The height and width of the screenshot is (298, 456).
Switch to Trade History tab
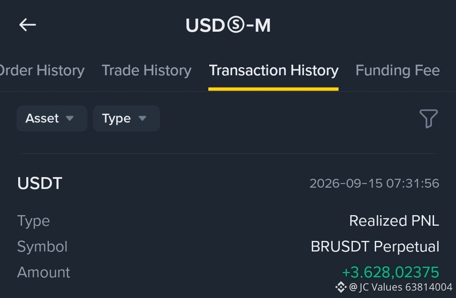147,71
